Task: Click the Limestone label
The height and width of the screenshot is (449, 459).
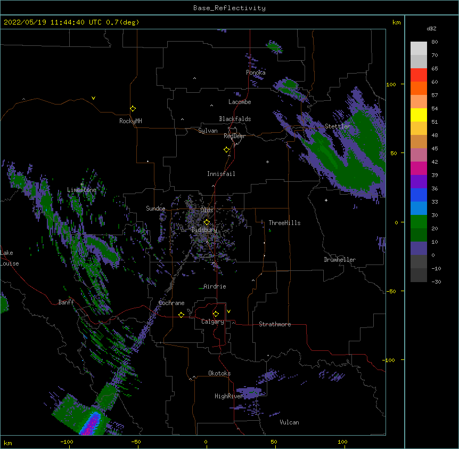Action: [81, 190]
